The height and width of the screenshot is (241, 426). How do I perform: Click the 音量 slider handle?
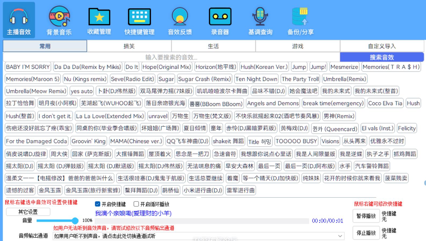point(75,221)
